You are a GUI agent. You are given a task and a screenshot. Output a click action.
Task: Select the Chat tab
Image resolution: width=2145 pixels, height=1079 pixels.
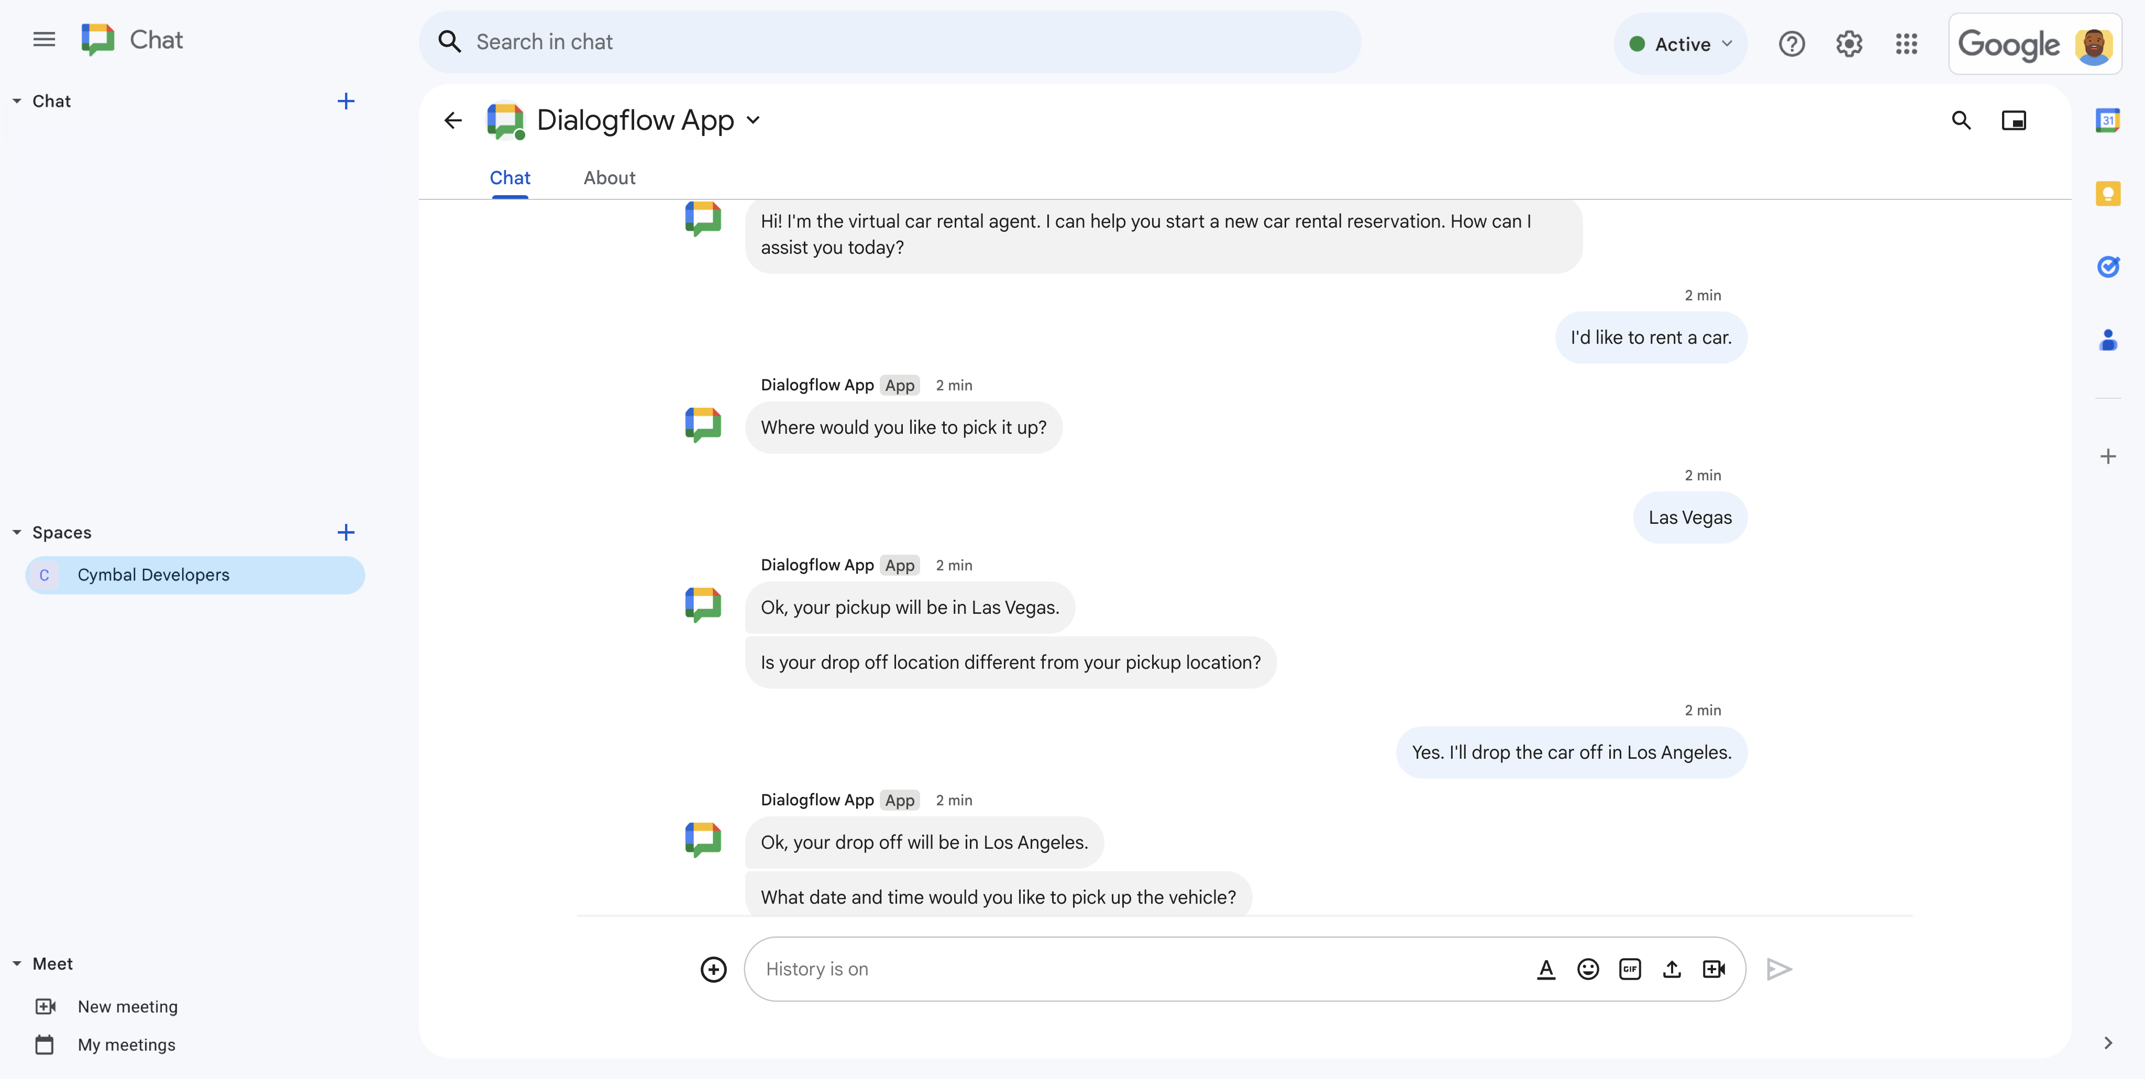coord(510,176)
